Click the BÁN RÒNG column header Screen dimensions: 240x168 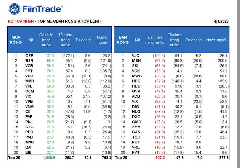[123, 40]
